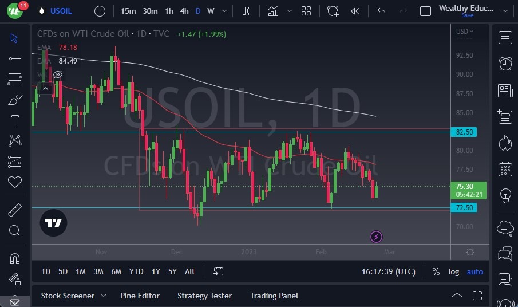Start Bar Replay with rewind icon
The image size is (518, 307).
355,11
